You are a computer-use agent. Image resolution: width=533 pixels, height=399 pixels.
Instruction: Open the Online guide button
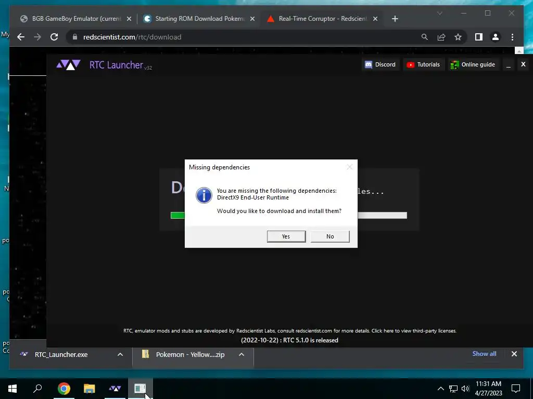click(x=473, y=64)
